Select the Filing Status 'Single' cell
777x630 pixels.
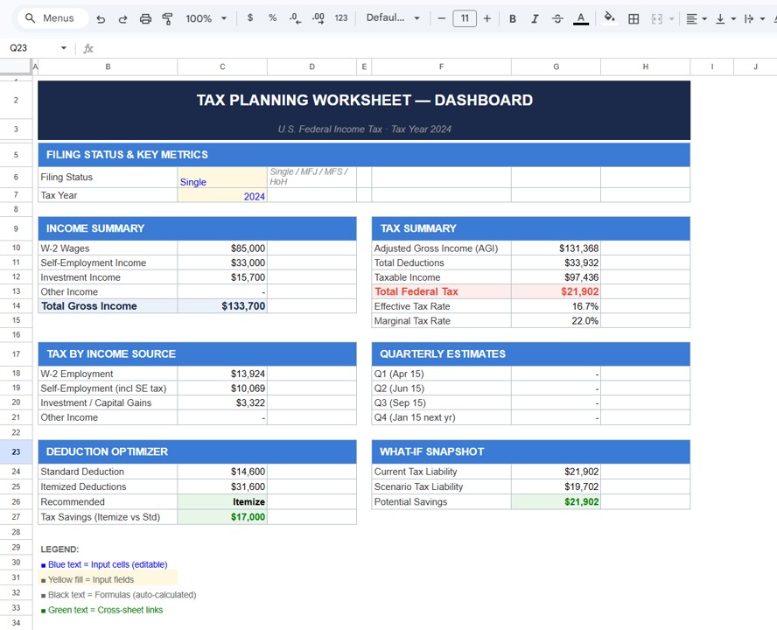coord(222,177)
